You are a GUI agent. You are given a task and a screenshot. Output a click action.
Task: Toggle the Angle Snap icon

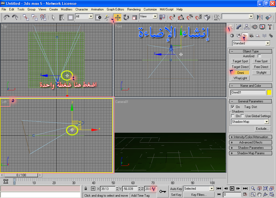[181, 17]
